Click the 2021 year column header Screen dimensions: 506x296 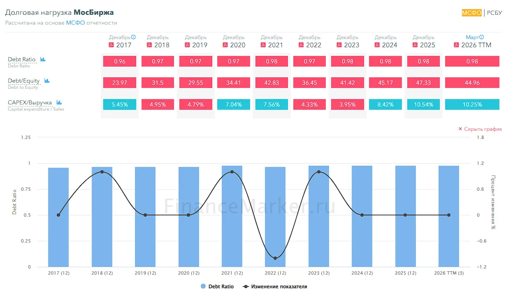coord(275,45)
